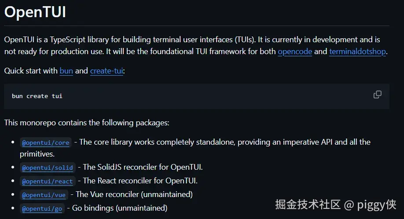Visit the terminaldotshop link
The width and height of the screenshot is (404, 219).
point(357,51)
